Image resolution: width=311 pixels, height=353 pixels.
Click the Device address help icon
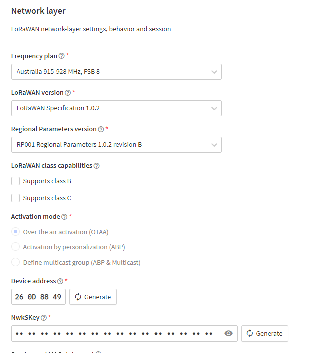[x=60, y=281]
